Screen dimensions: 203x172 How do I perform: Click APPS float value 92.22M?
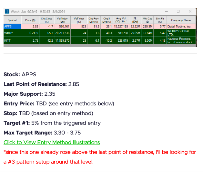pos(135,27)
